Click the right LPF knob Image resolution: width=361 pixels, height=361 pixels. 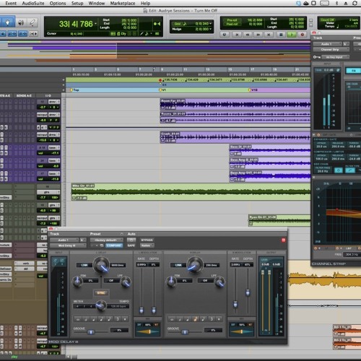point(219,282)
